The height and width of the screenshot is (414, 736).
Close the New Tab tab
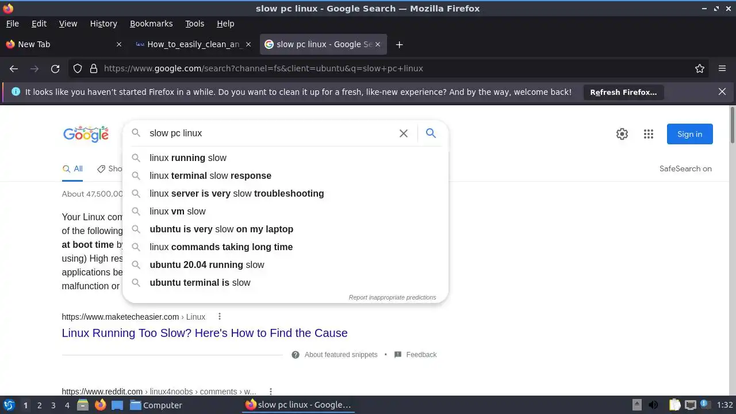coord(119,44)
